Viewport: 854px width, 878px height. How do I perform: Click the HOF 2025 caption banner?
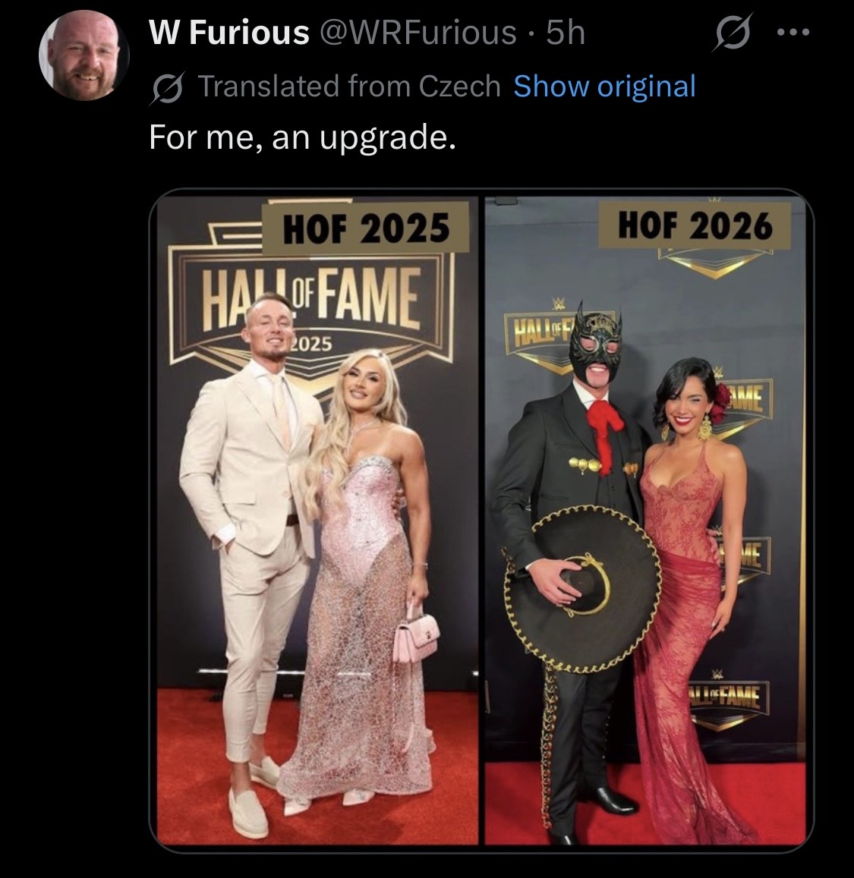tap(366, 228)
